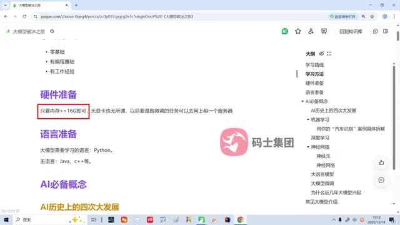This screenshot has height=225, width=400.
Task: Click the 有工作经验 bullet item
Action: click(x=62, y=72)
